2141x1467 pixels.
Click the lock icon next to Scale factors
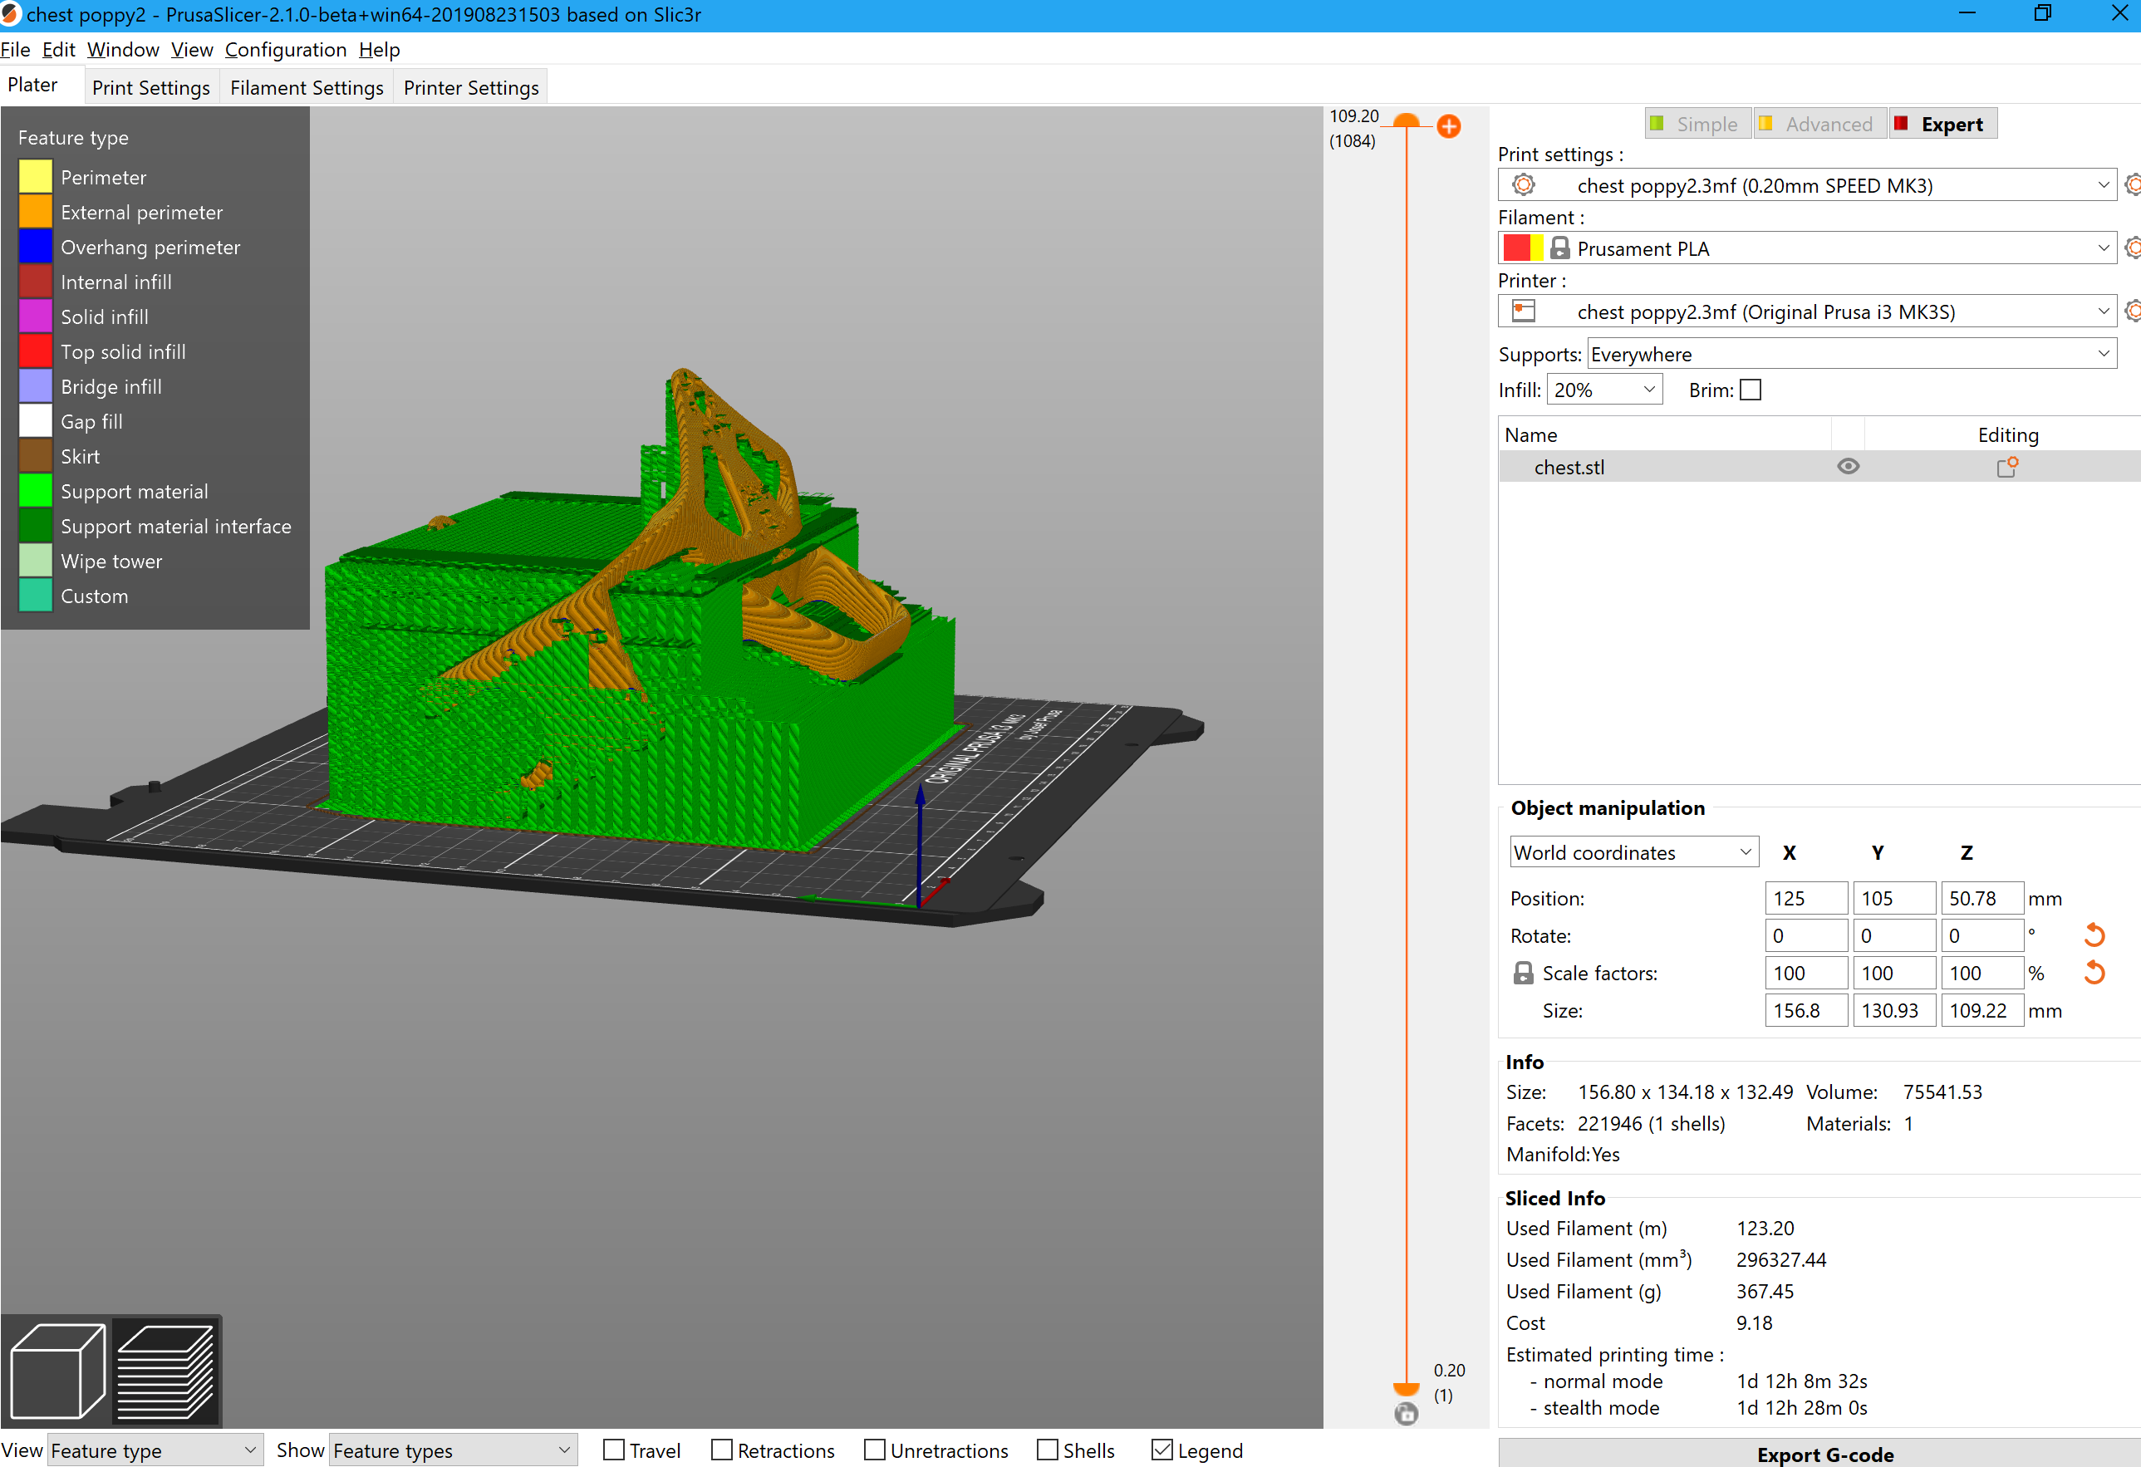pos(1522,973)
